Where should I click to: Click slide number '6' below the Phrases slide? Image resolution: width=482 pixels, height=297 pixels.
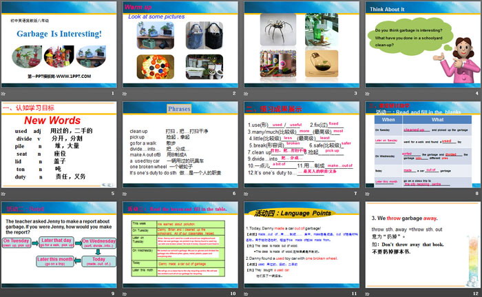tap(234, 193)
